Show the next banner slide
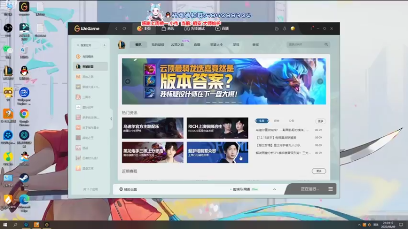 coord(320,81)
